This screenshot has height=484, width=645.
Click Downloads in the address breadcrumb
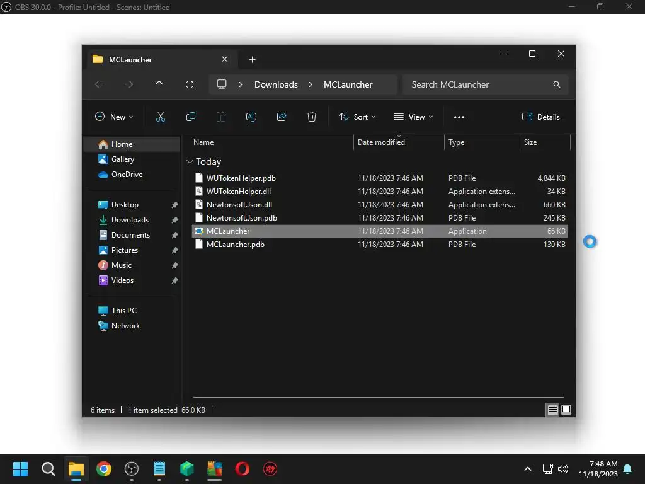(x=276, y=84)
